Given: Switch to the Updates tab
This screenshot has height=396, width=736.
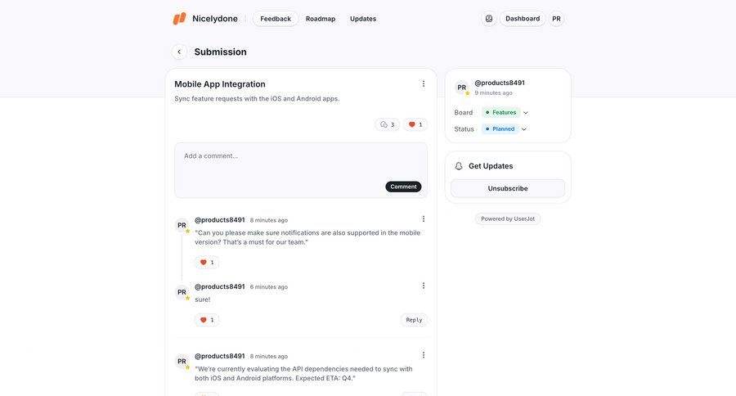Looking at the screenshot, I should pyautogui.click(x=363, y=19).
